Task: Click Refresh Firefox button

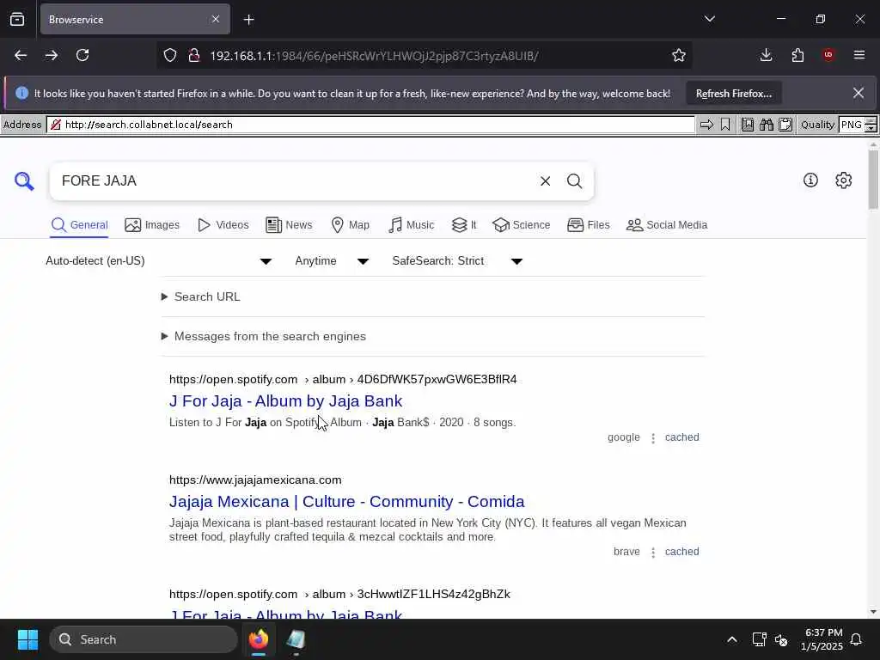Action: pyautogui.click(x=734, y=94)
